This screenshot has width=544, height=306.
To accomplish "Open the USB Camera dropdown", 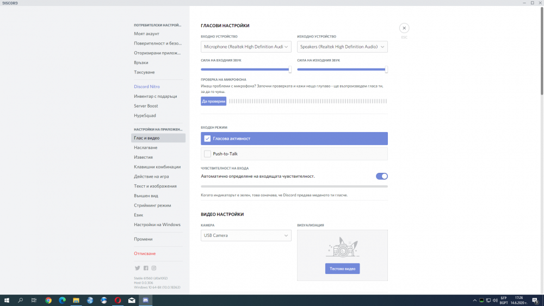I will point(246,236).
